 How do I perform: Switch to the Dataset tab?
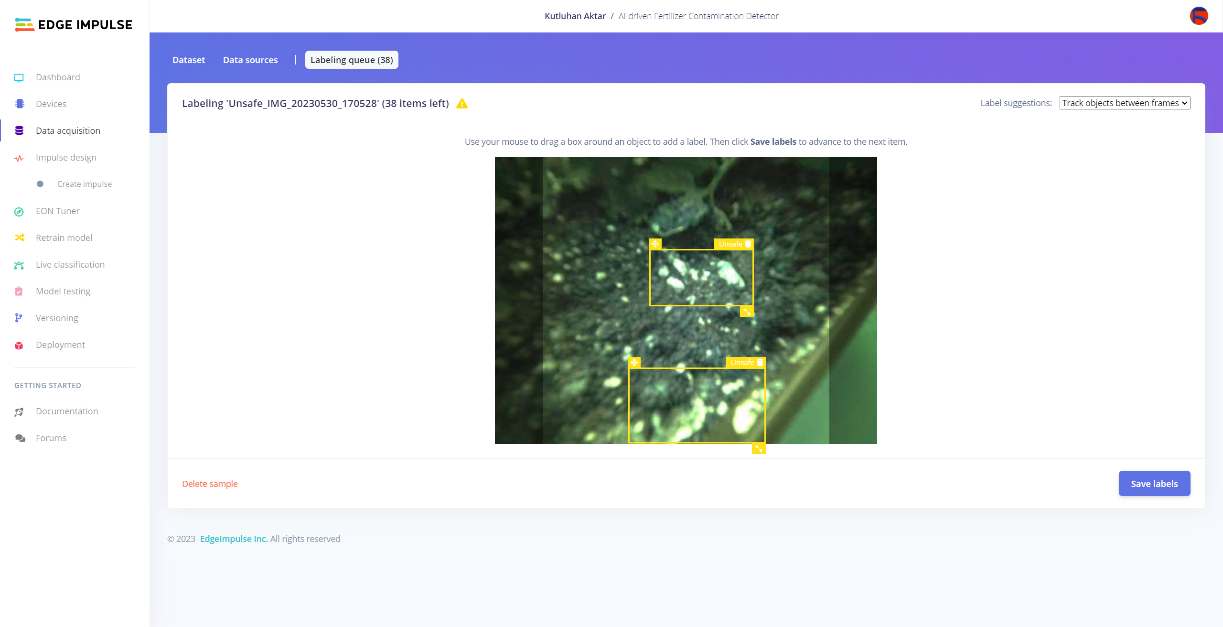[188, 60]
